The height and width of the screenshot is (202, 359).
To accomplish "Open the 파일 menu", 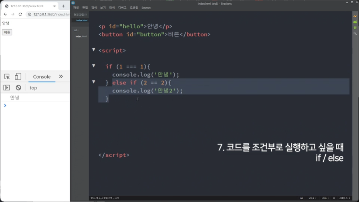I will [x=76, y=8].
